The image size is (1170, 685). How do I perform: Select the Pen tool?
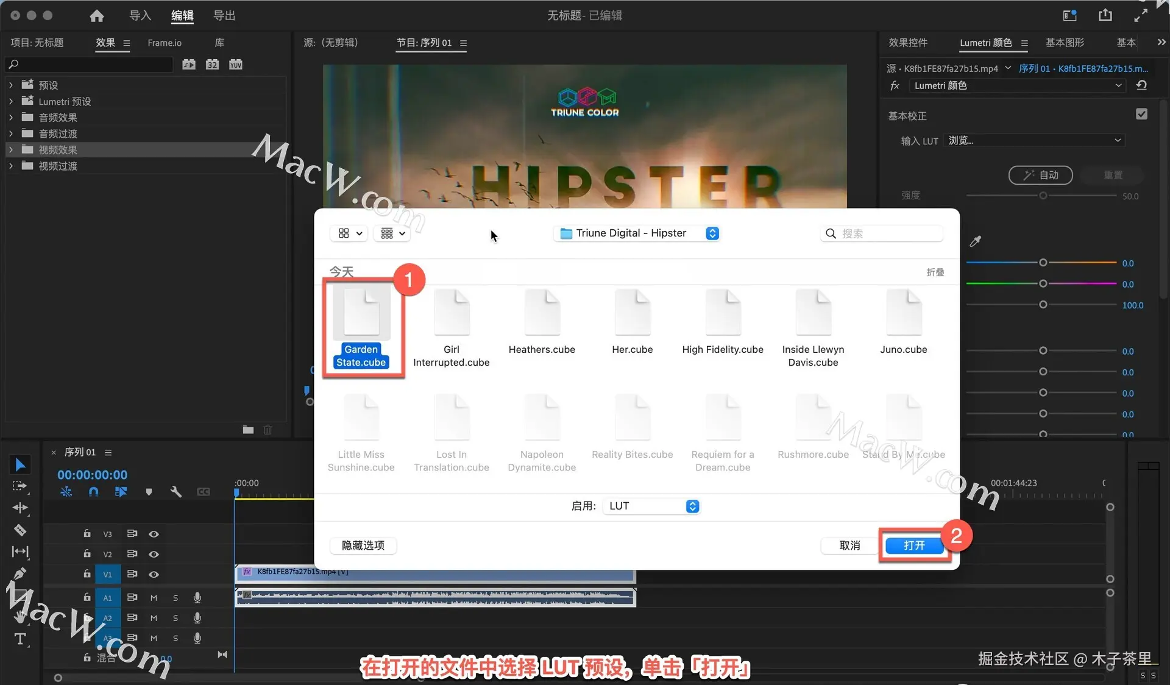click(x=20, y=573)
